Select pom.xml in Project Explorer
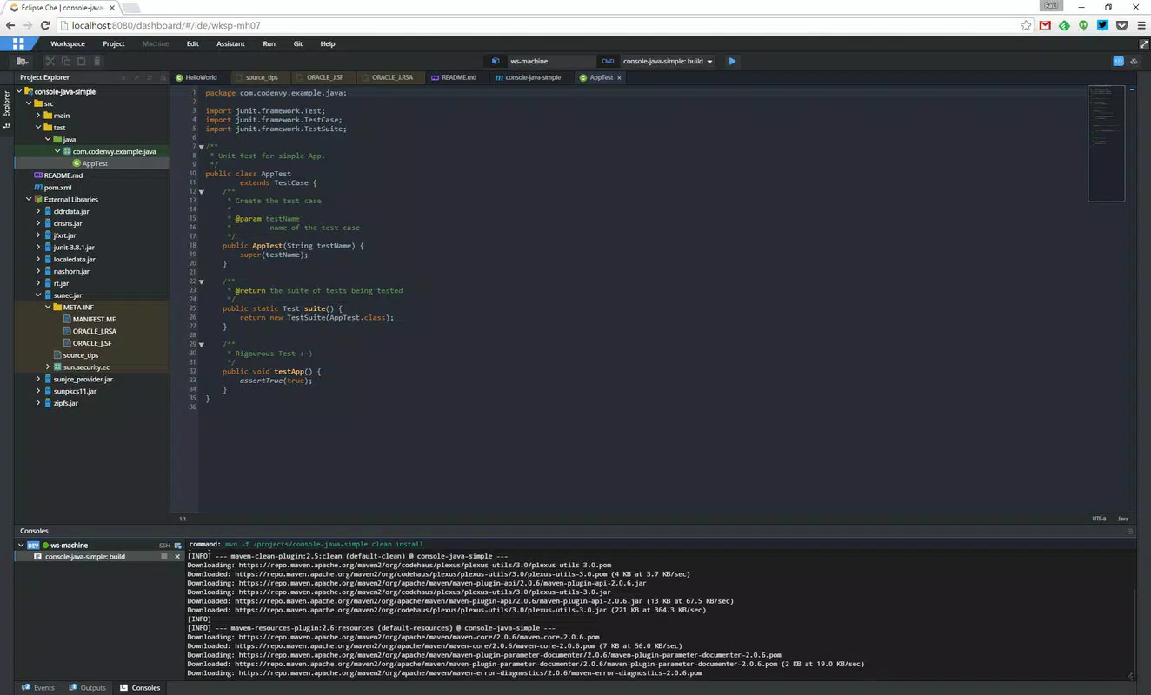Screen dimensions: 1151x695 [x=57, y=188]
